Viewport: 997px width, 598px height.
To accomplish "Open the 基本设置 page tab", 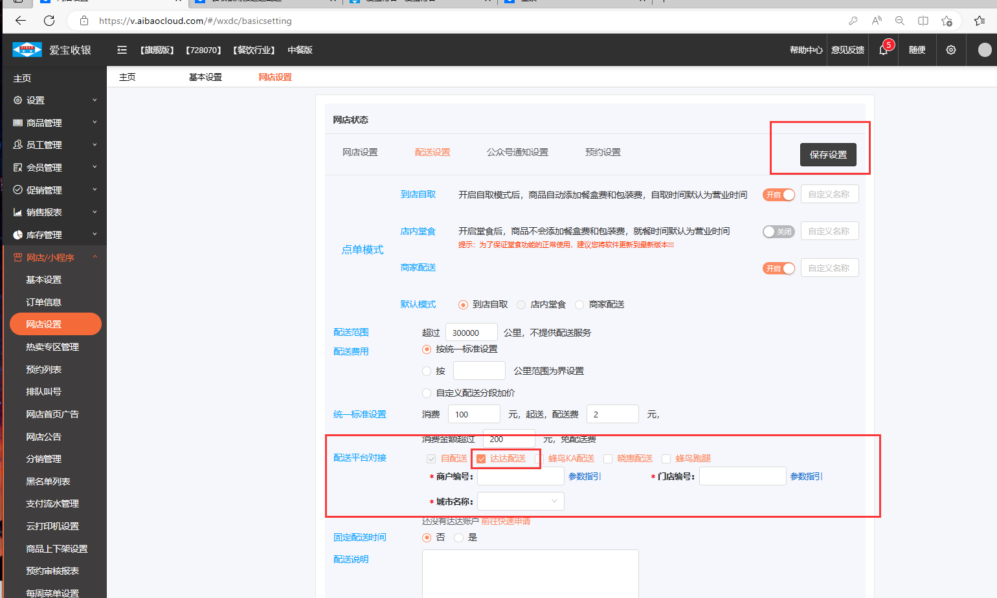I will [205, 77].
